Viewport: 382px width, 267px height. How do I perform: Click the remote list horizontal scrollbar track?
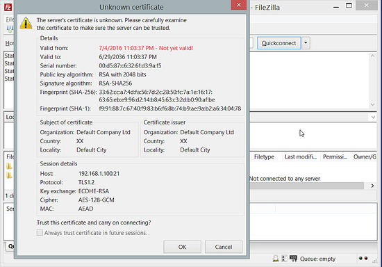pos(307,186)
